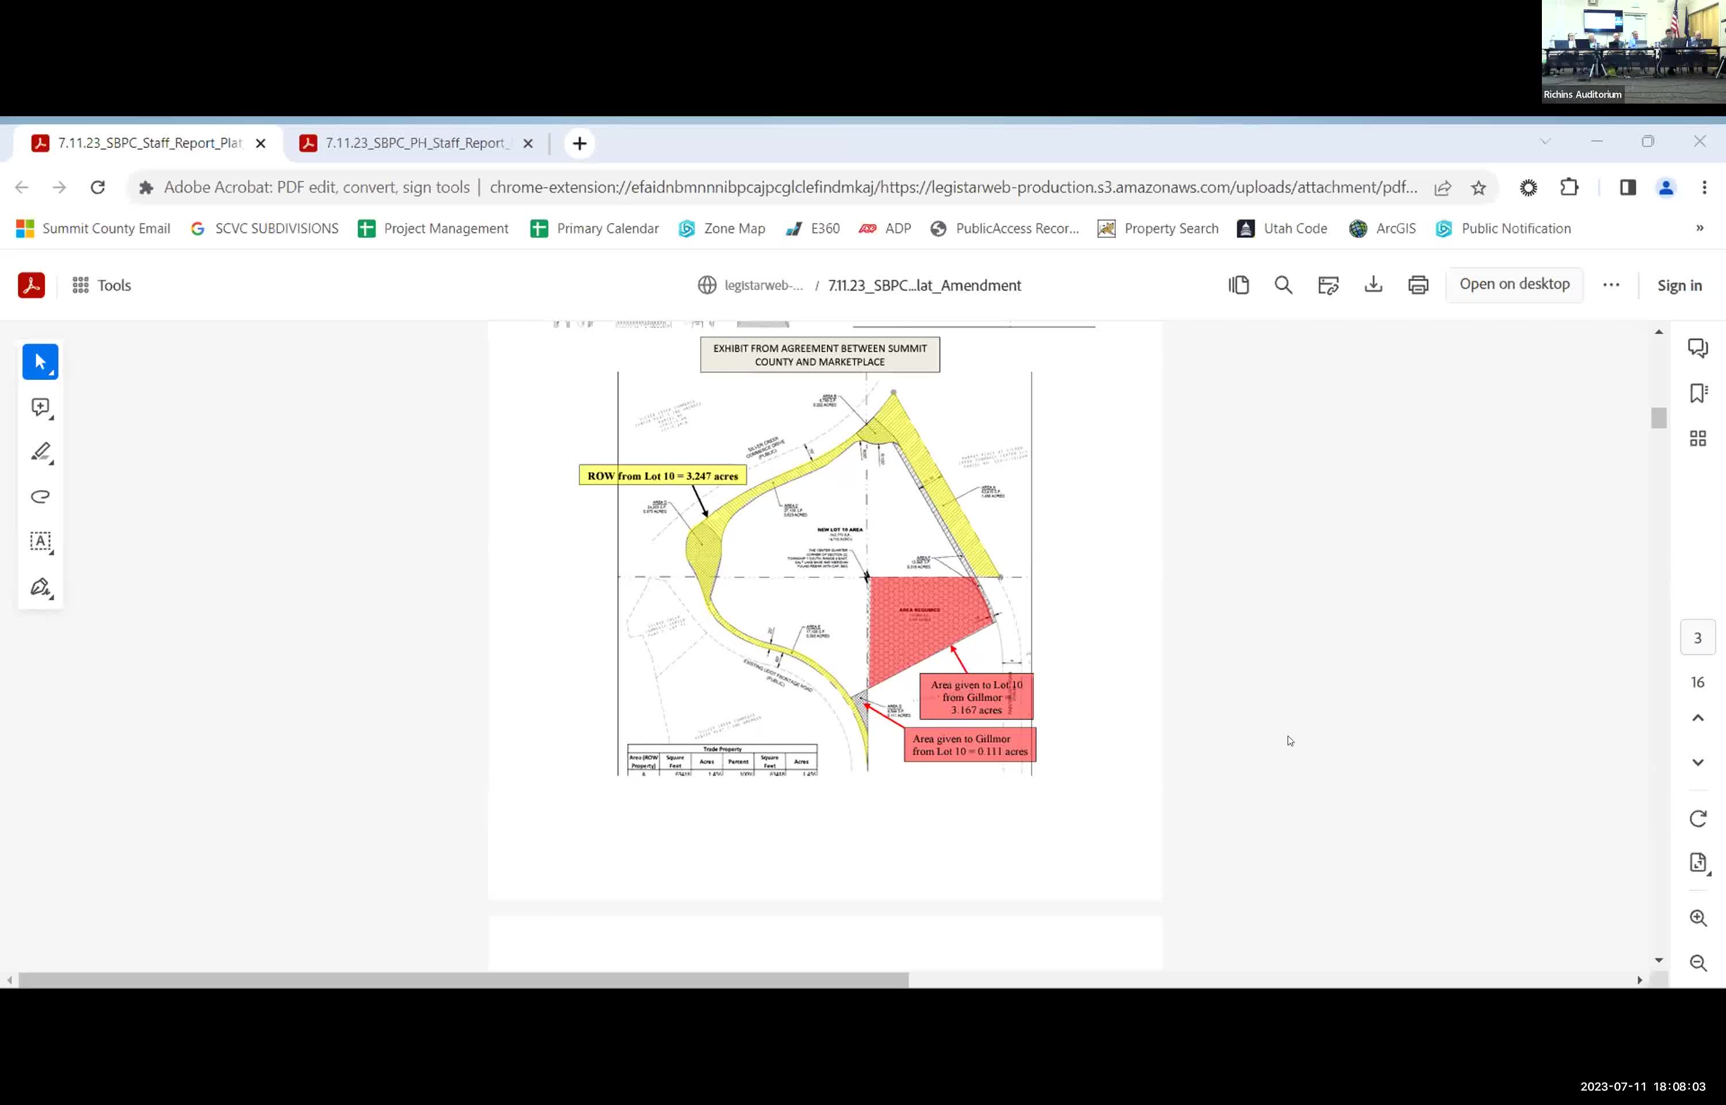
Task: Select the text box tool
Action: pos(40,542)
